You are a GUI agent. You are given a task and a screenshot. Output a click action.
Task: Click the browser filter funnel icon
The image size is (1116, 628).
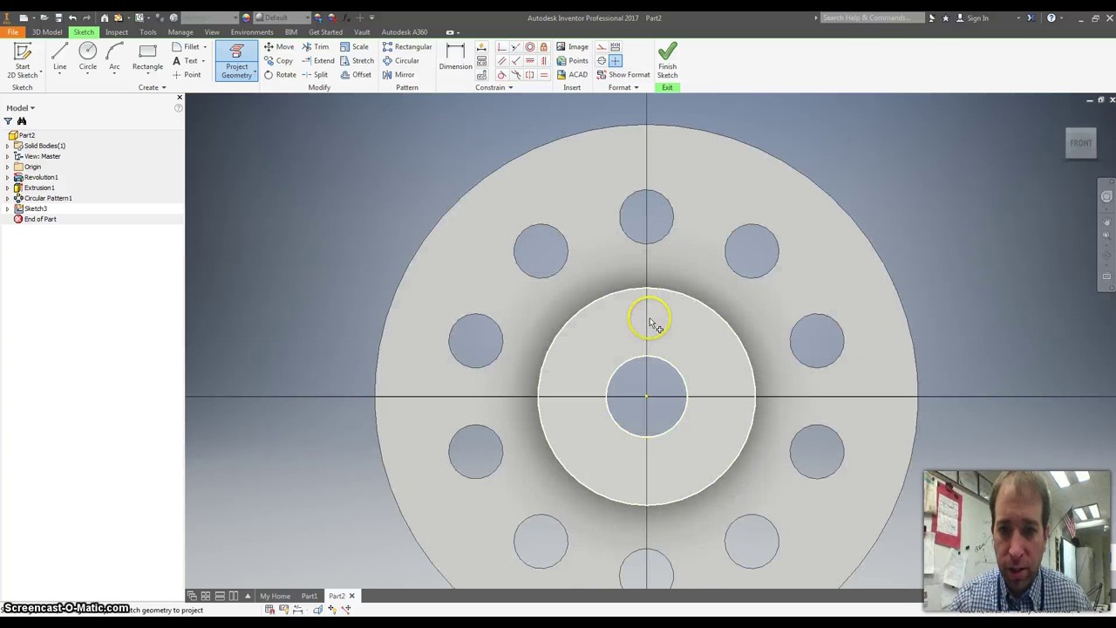[x=8, y=121]
